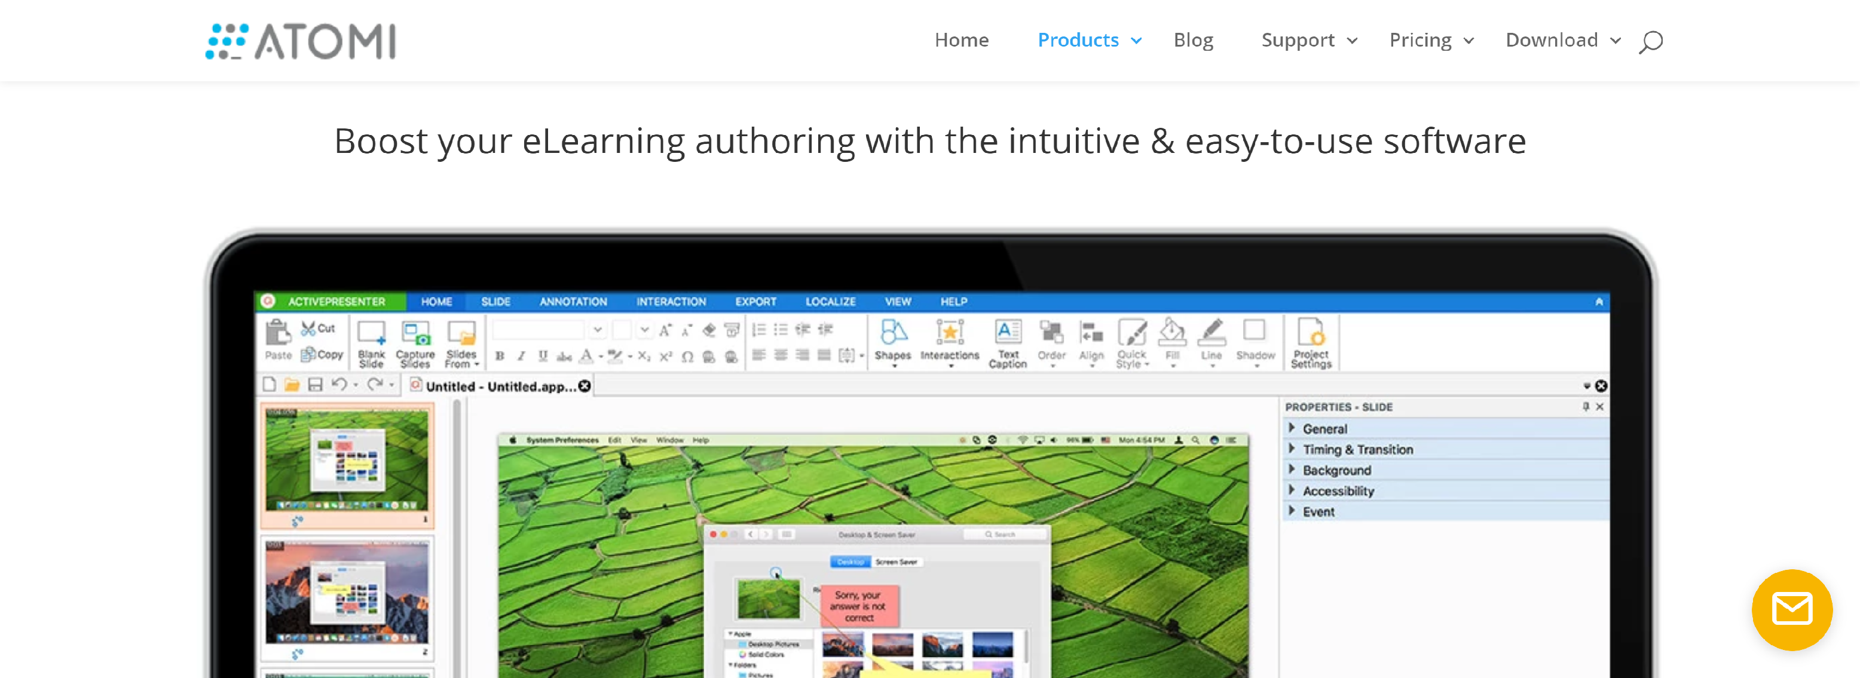The width and height of the screenshot is (1860, 678).
Task: Switch to the HOME ribbon tab
Action: coord(437,302)
